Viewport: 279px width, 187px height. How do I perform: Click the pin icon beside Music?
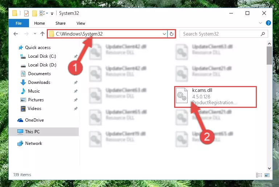[x=76, y=91]
